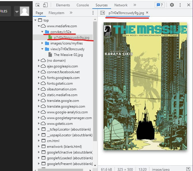
Task: Toggle the bottom drawer icon in status bar
Action: point(188,169)
